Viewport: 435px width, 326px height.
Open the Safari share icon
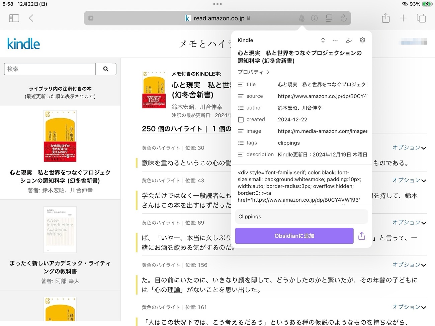pyautogui.click(x=386, y=18)
